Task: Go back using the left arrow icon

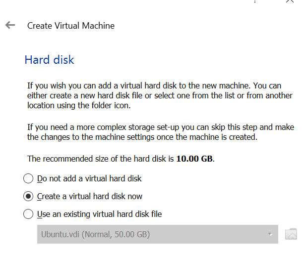Action: [10, 25]
